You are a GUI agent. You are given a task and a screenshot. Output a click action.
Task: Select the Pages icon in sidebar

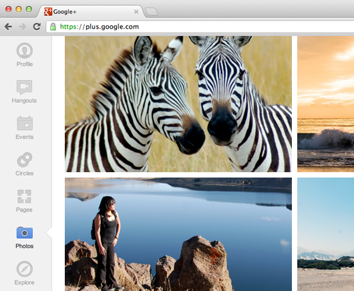point(25,196)
